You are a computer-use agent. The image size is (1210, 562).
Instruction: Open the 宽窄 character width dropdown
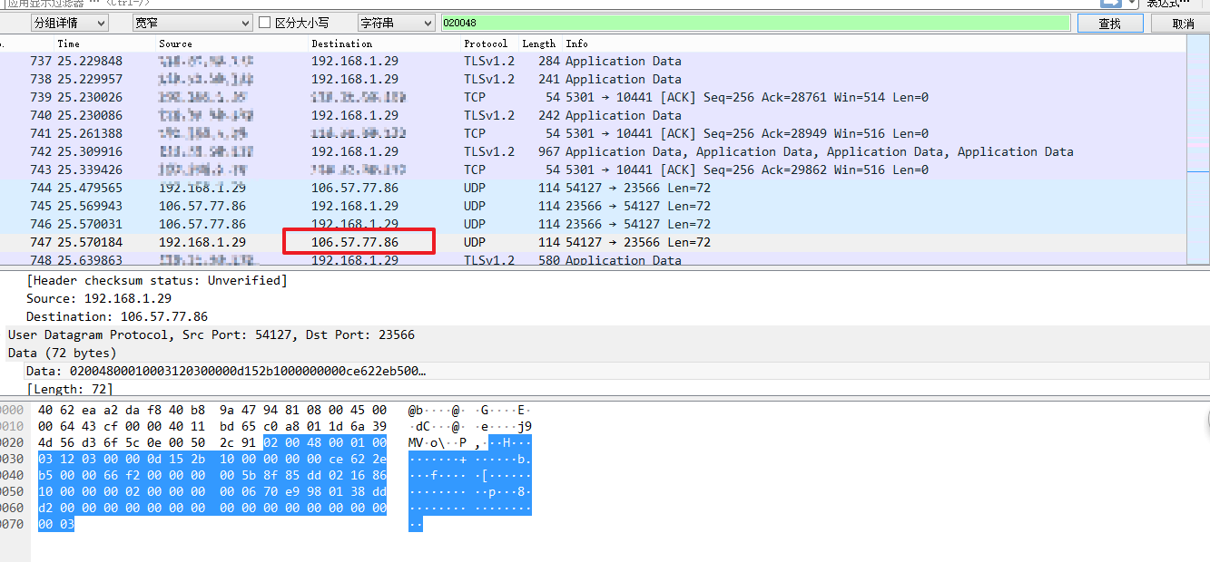[x=192, y=23]
